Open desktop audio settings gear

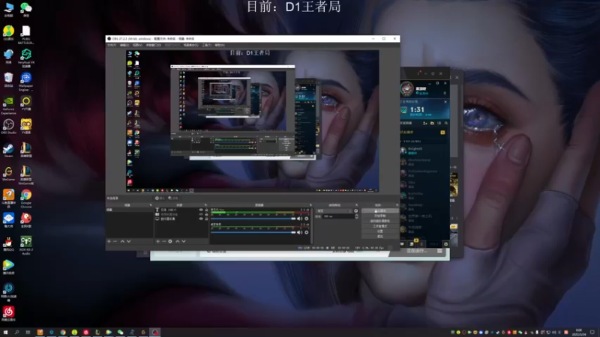307,232
